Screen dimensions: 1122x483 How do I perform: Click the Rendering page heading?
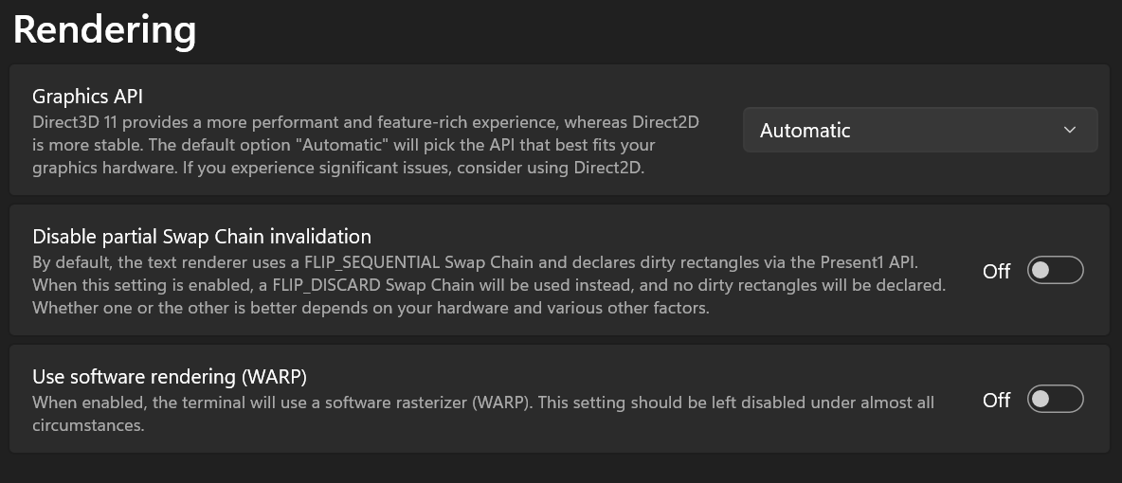pos(104,30)
